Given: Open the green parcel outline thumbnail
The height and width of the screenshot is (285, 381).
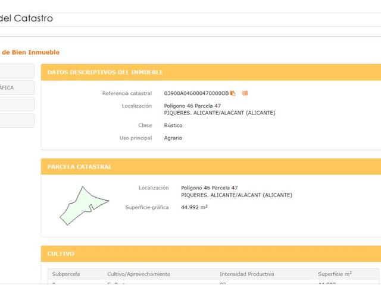Looking at the screenshot, I should pos(83,205).
